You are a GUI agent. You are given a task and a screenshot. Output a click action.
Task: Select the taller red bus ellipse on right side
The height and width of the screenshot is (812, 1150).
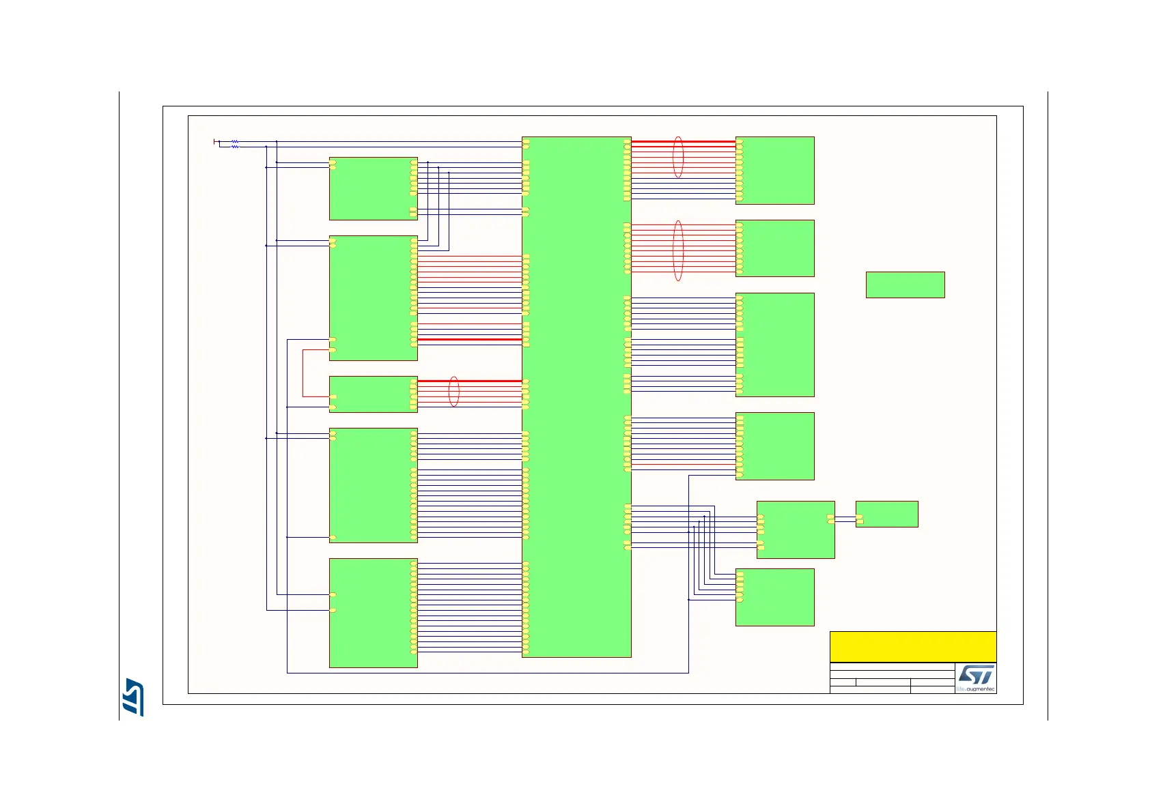coord(677,250)
